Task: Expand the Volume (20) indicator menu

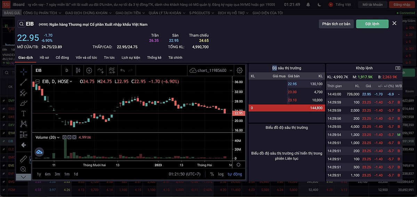Action: [x=58, y=138]
